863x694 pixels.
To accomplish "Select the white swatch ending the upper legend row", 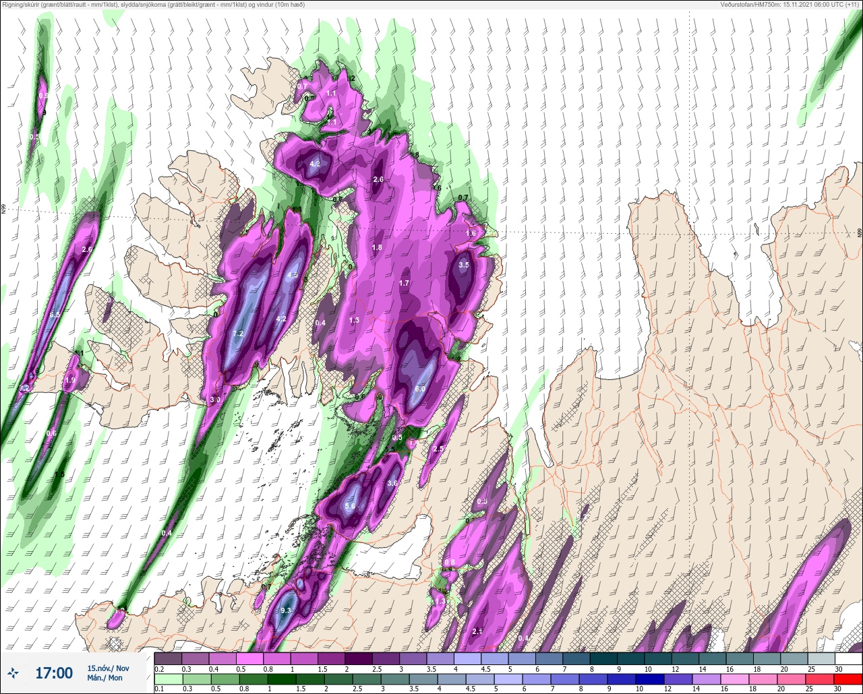I will pyautogui.click(x=848, y=658).
